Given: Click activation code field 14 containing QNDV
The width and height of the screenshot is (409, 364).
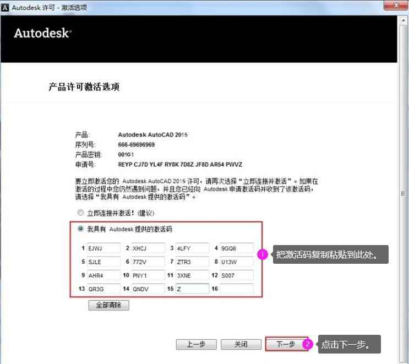Looking at the screenshot, I should tap(148, 289).
